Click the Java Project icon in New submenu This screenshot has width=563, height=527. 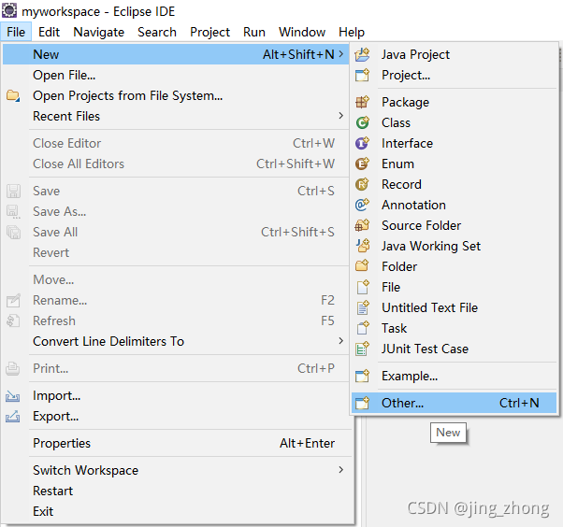[362, 54]
